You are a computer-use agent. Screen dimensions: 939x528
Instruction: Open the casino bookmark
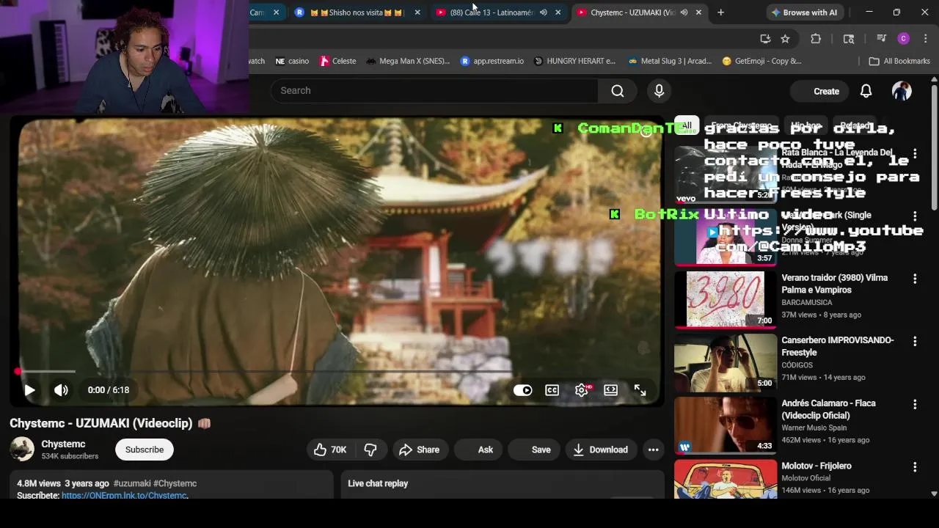click(292, 61)
